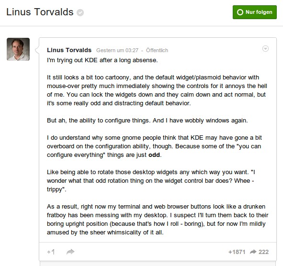Share the post using the arrow icon

click(x=70, y=252)
